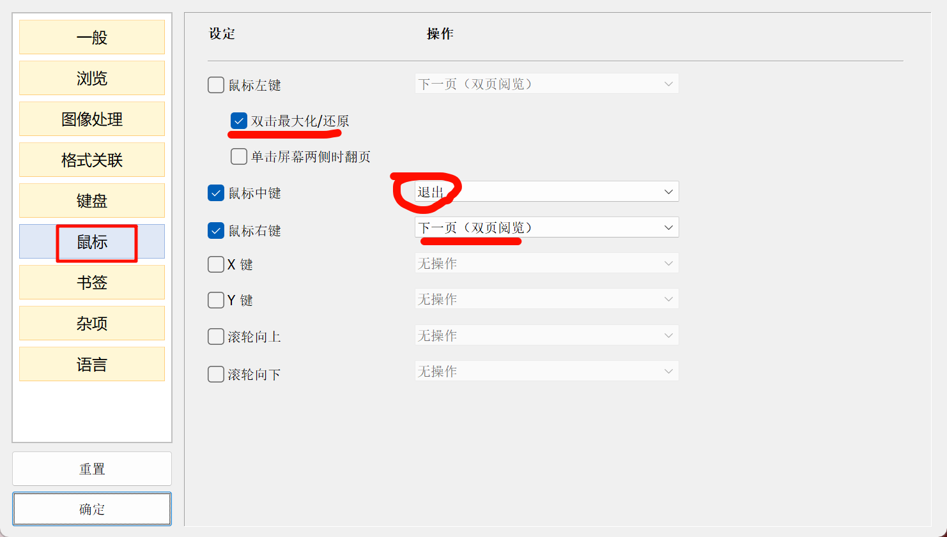Enable the 鼠标左键 checkbox

216,85
